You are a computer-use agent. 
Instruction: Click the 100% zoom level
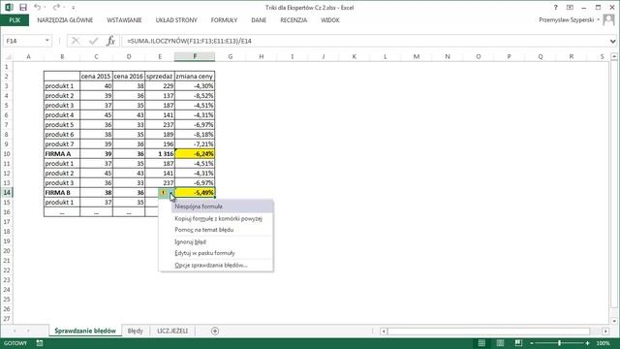coord(603,343)
